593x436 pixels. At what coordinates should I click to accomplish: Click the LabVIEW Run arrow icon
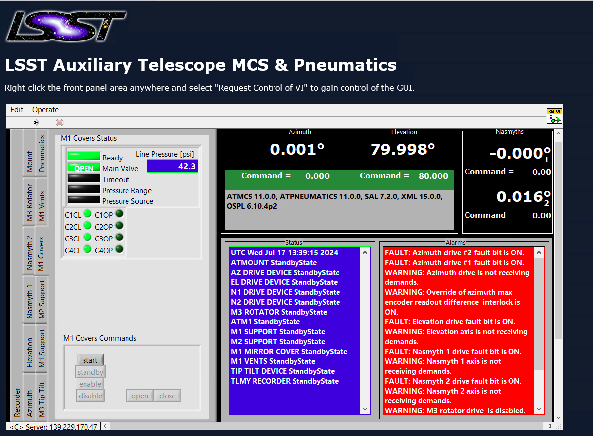tap(36, 122)
